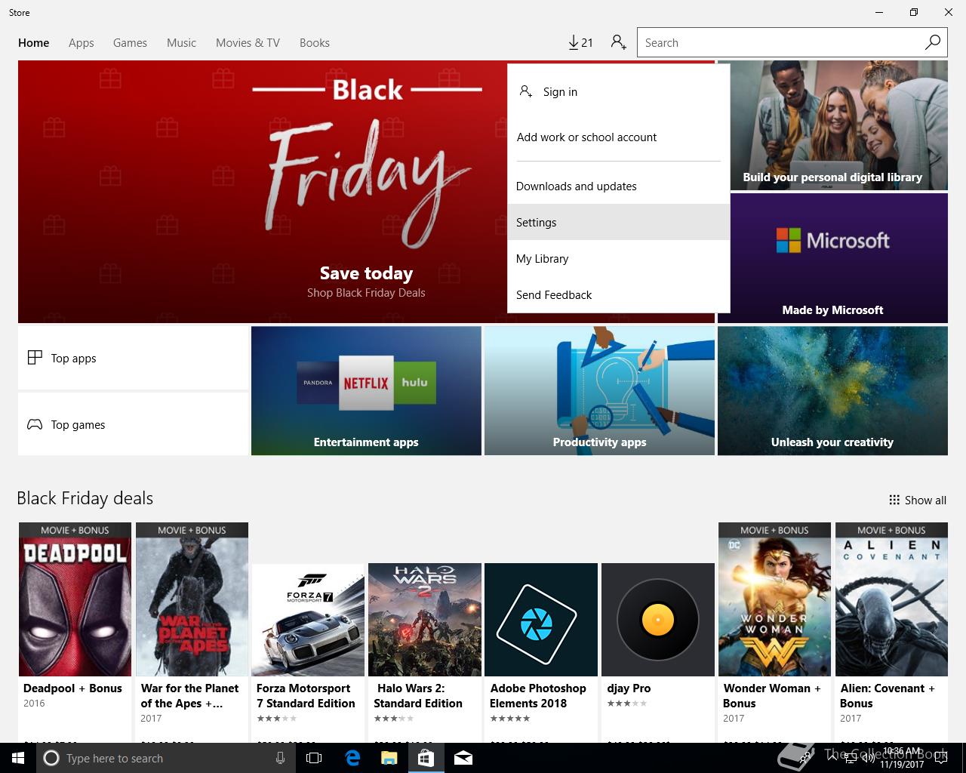
Task: Open the Entertainment apps tile
Action: coord(366,390)
